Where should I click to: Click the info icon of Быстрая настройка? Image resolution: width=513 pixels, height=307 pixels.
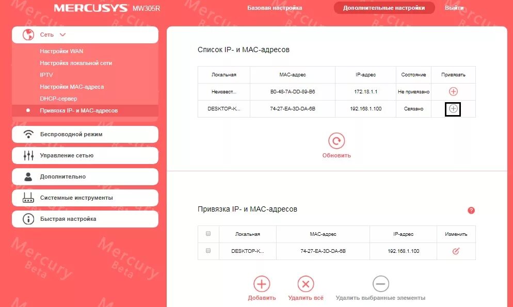coord(28,219)
